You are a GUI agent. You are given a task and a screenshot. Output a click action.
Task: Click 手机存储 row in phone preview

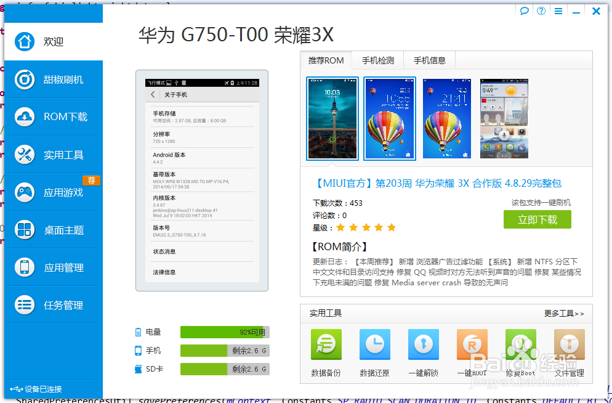point(202,116)
